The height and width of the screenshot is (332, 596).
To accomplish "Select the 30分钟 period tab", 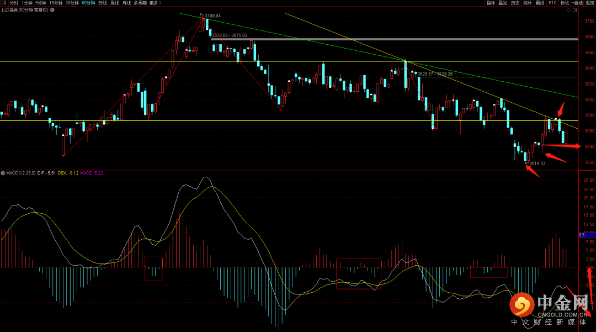I will point(72,3).
